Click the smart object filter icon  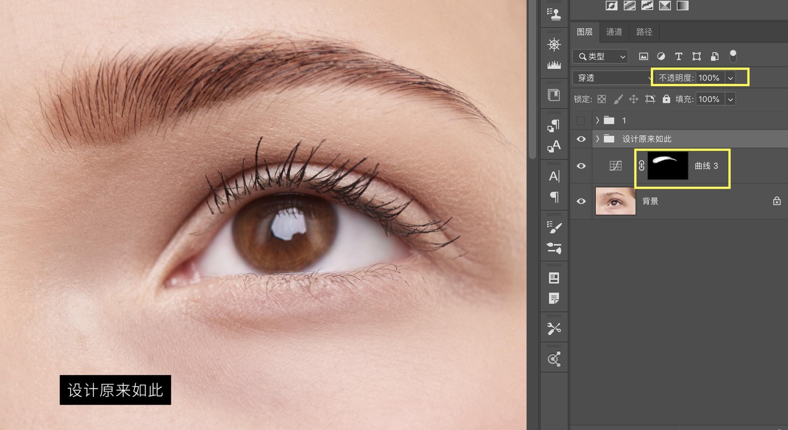tap(714, 56)
